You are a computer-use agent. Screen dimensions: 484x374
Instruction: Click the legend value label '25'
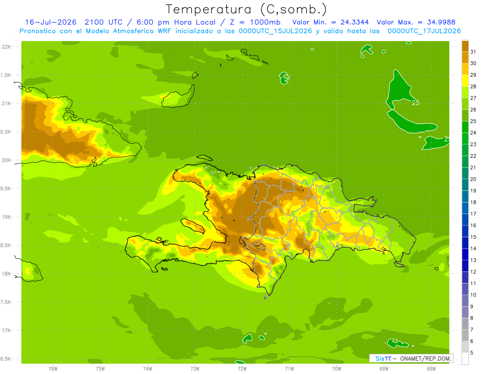coord(474,121)
